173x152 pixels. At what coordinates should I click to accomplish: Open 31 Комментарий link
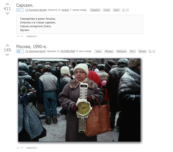click(x=35, y=51)
